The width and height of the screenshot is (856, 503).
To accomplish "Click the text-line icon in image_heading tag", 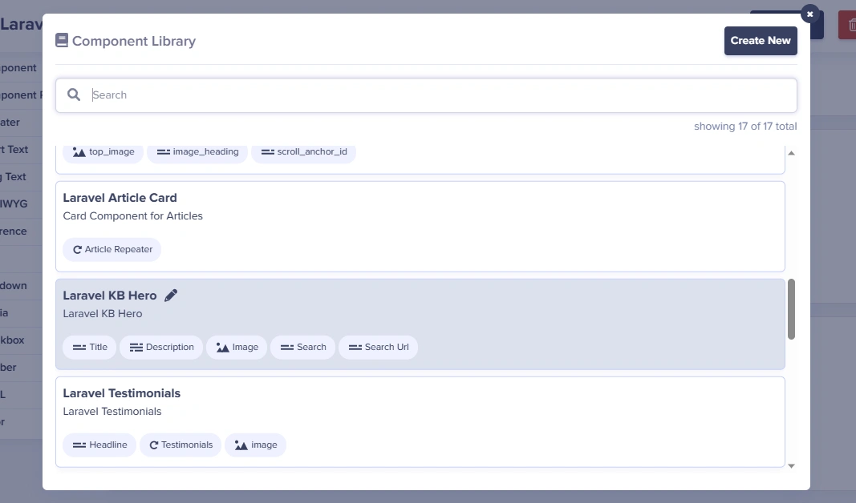I will point(163,152).
